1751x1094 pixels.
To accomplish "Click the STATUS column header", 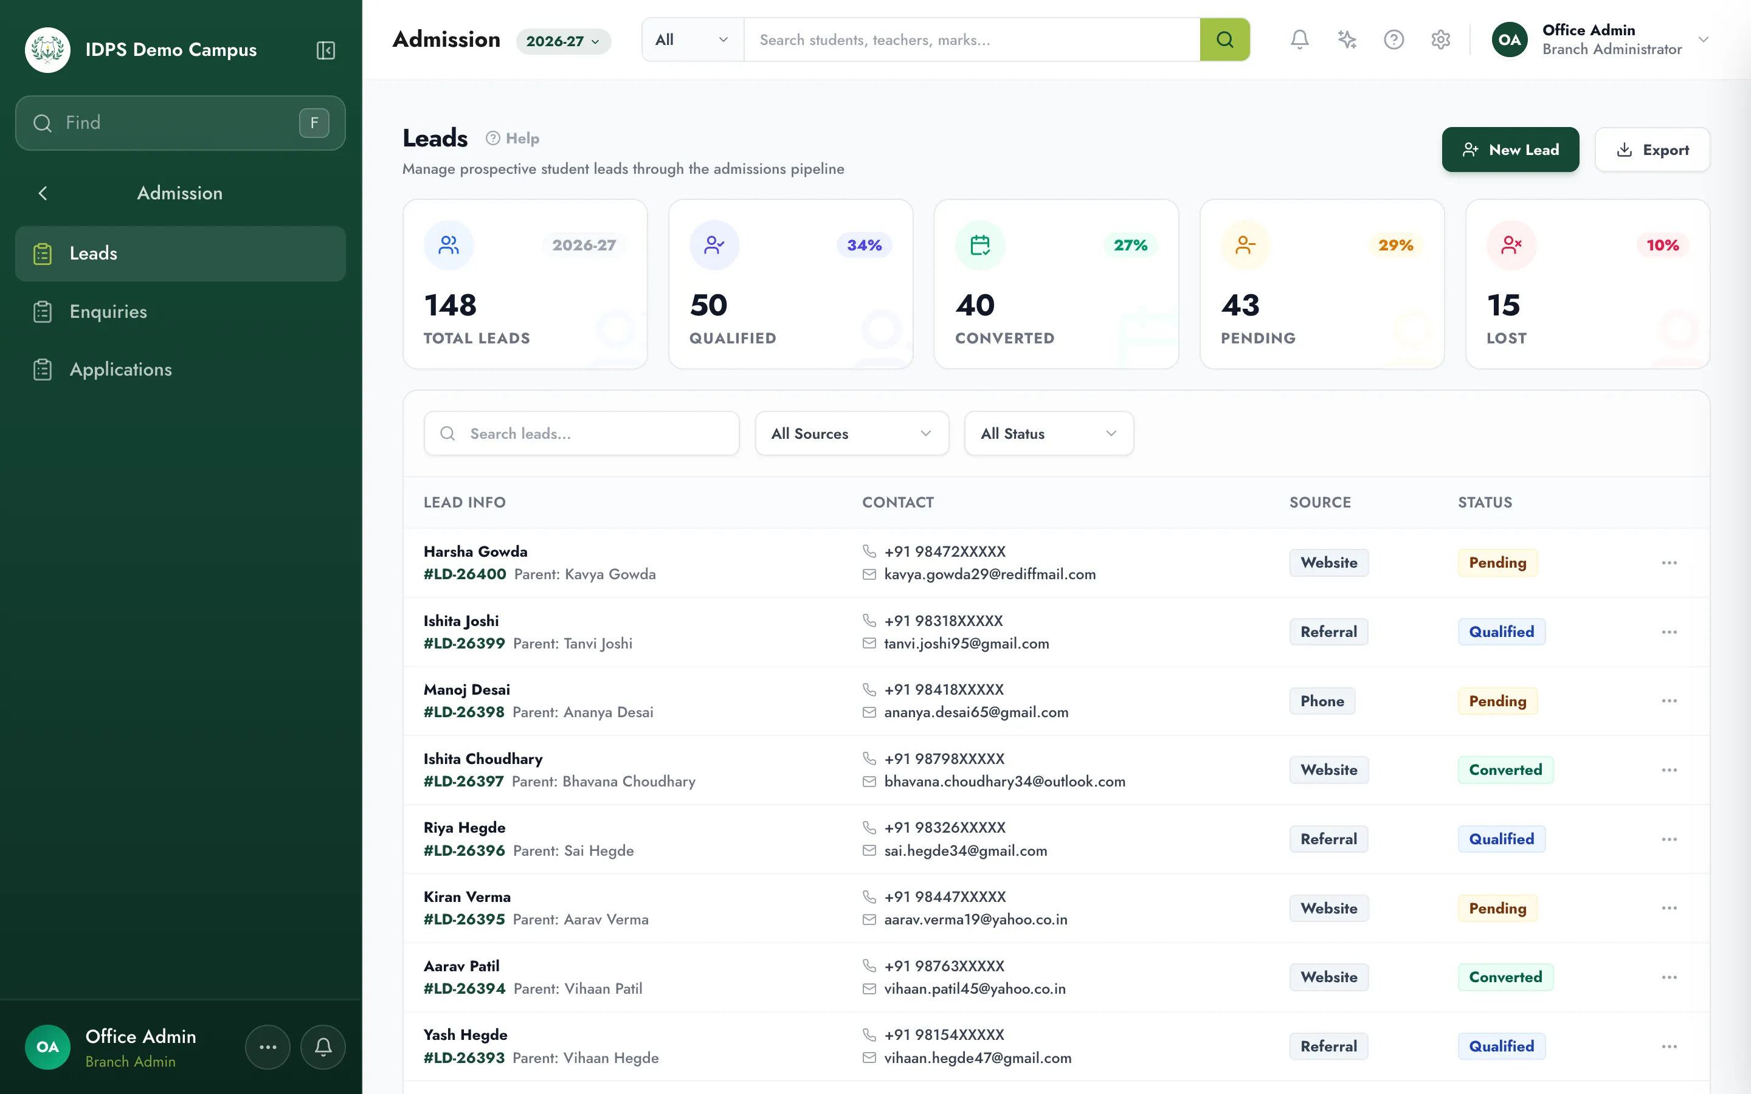I will click(1485, 502).
